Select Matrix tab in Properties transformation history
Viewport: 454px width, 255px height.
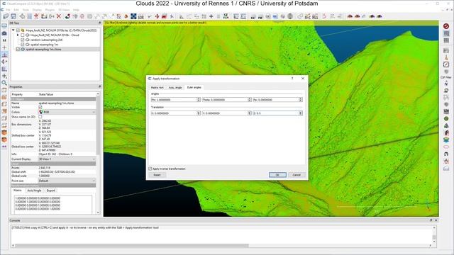[18, 191]
